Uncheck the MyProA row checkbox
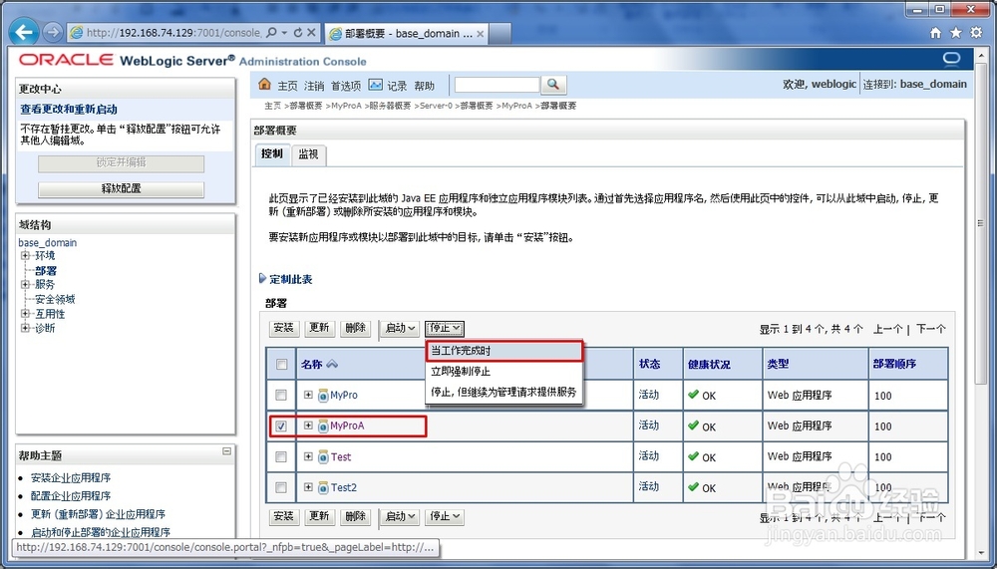The height and width of the screenshot is (569, 997). pyautogui.click(x=281, y=426)
